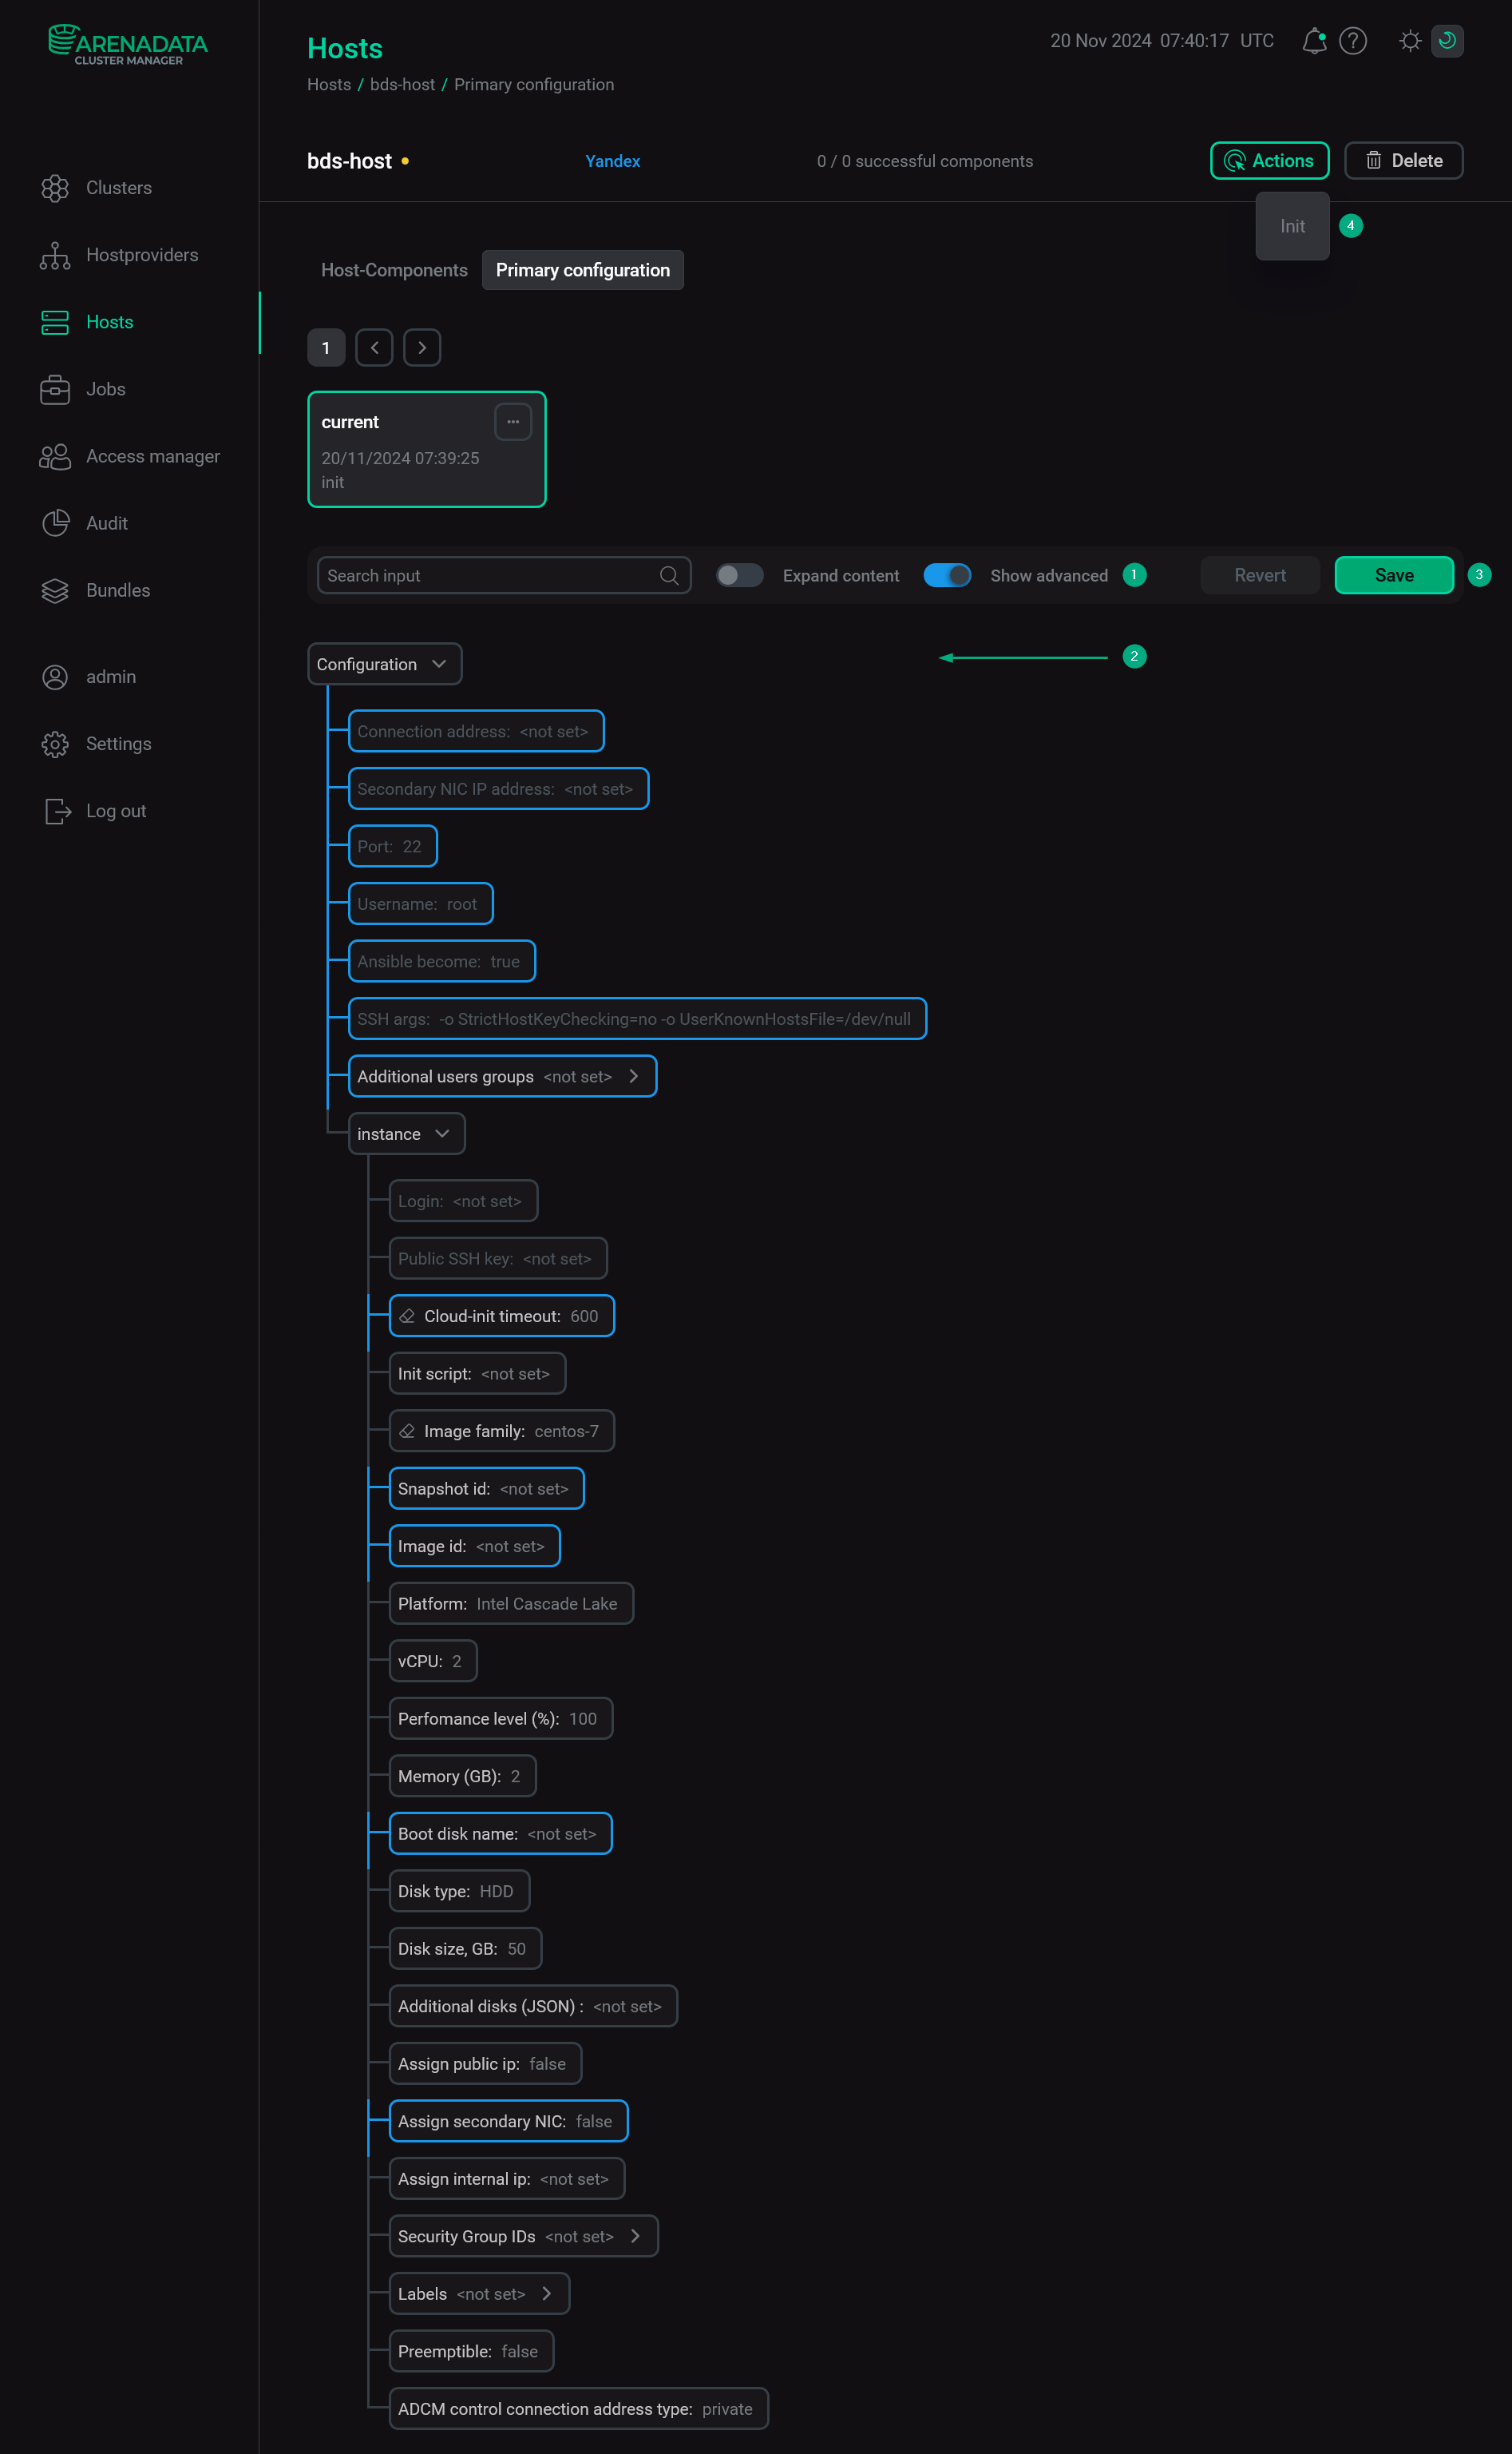The width and height of the screenshot is (1512, 2454).
Task: Click eraser icon on Image family
Action: tap(407, 1431)
